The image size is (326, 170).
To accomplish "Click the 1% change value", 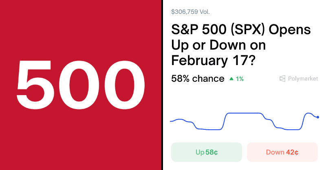I will pyautogui.click(x=240, y=79).
